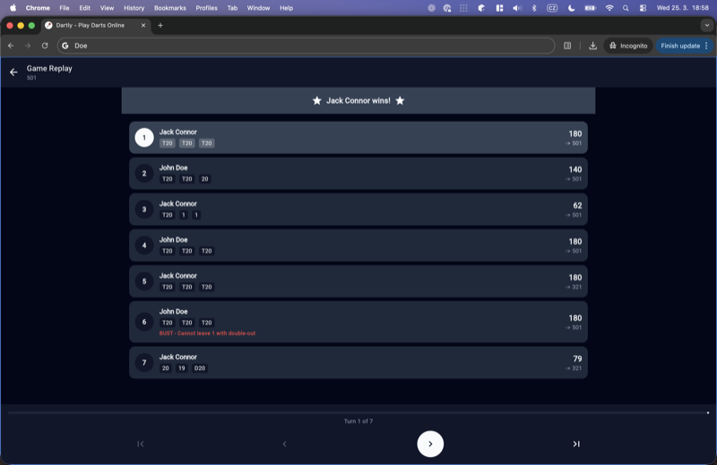This screenshot has height=465, width=717.
Task: Open the Chrome menu
Action: coord(38,8)
